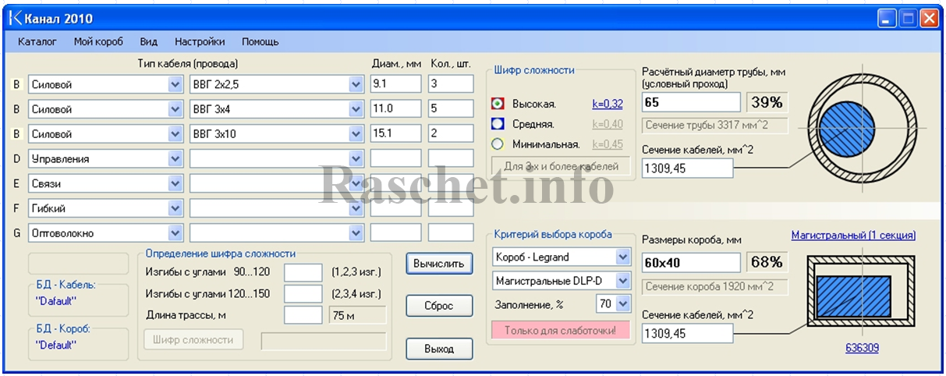The width and height of the screenshot is (946, 376).
Task: Choose the Минимальная complexity option
Action: coord(498,144)
